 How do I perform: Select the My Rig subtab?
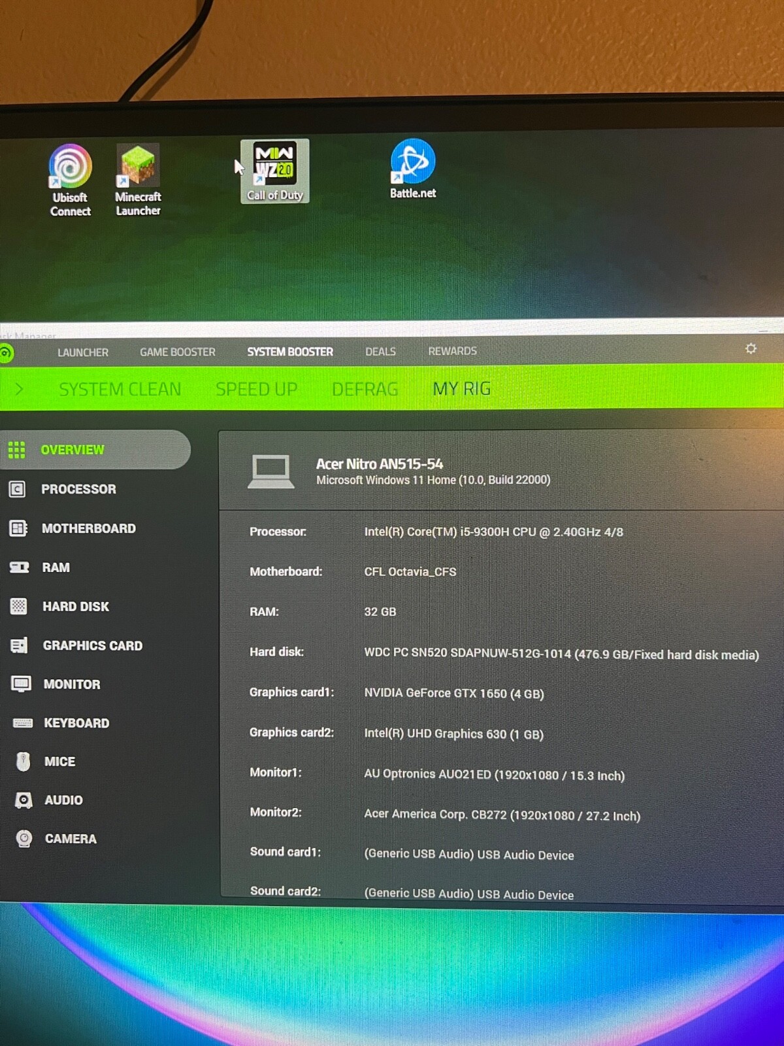[x=462, y=388]
